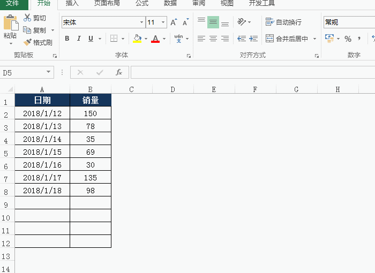Click the Cut scissors icon
Image resolution: width=375 pixels, height=273 pixels.
[27, 18]
